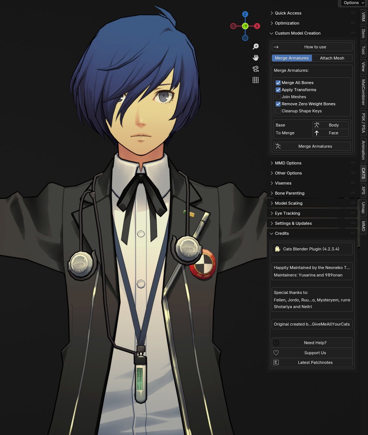Click the Merge Armatures action button
This screenshot has height=435, width=368.
[x=312, y=146]
